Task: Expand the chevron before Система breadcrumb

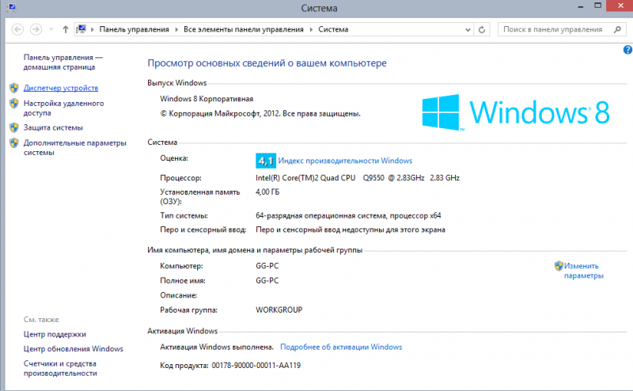Action: tap(311, 29)
